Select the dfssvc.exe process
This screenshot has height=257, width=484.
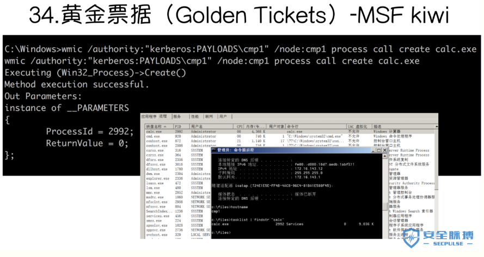tap(178, 165)
